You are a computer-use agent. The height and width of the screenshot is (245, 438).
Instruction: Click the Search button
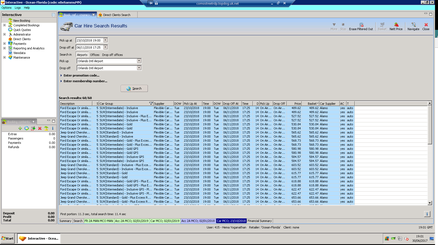[134, 88]
